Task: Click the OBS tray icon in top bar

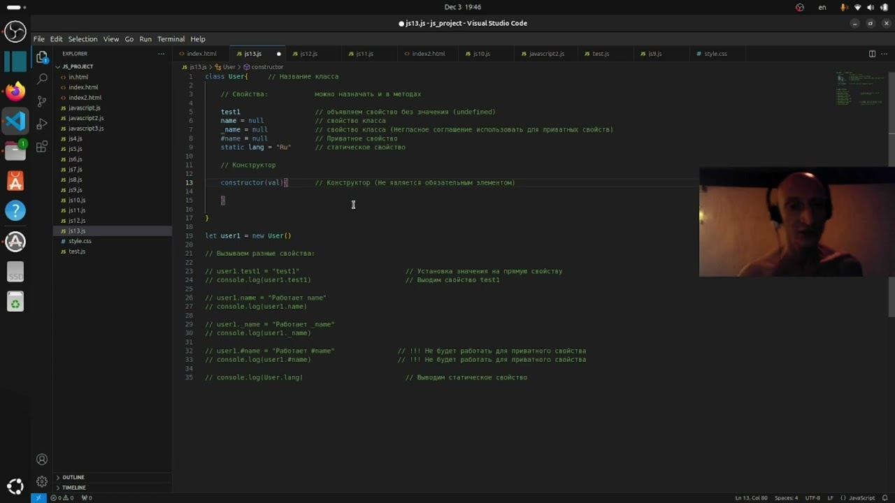Action: [x=800, y=7]
